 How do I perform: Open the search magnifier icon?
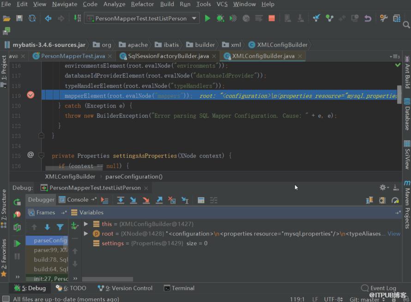(406, 25)
